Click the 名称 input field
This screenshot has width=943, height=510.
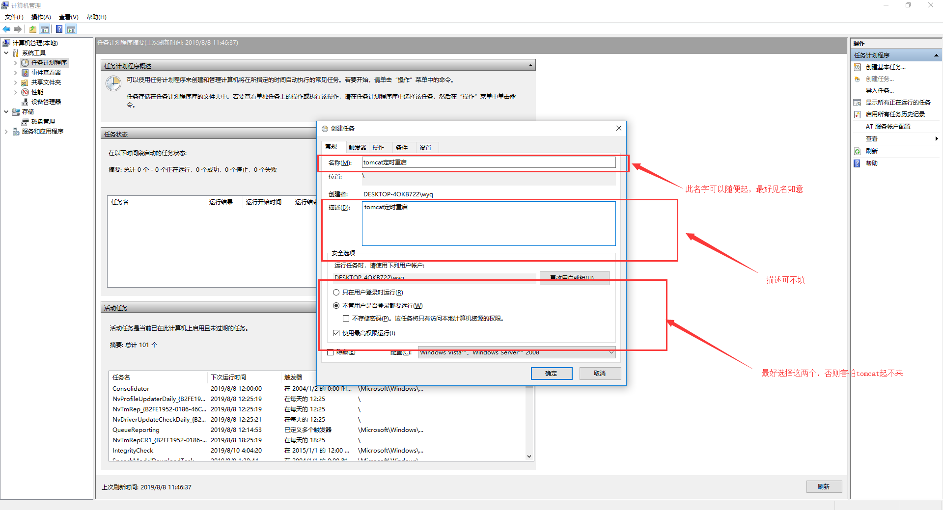pos(489,162)
